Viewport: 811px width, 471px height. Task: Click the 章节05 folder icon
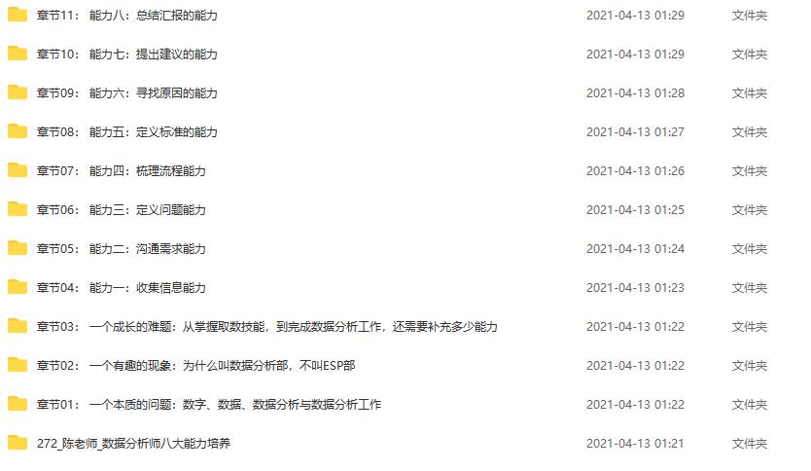pos(18,248)
